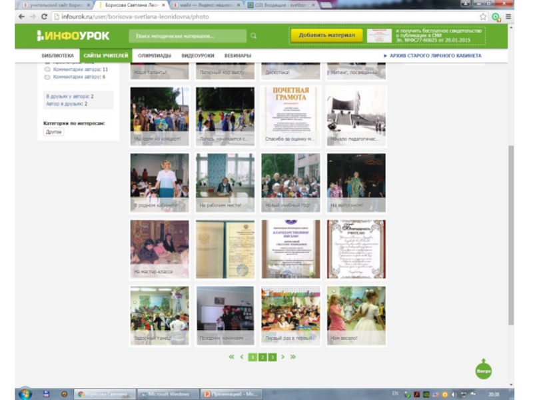Image resolution: width=533 pixels, height=400 pixels.
Task: Select page 1 in pagination
Action: click(x=253, y=357)
